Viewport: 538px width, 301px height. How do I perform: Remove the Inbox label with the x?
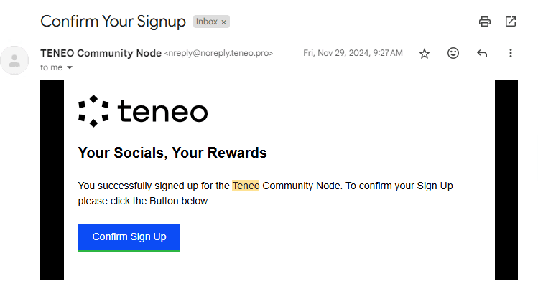click(223, 22)
